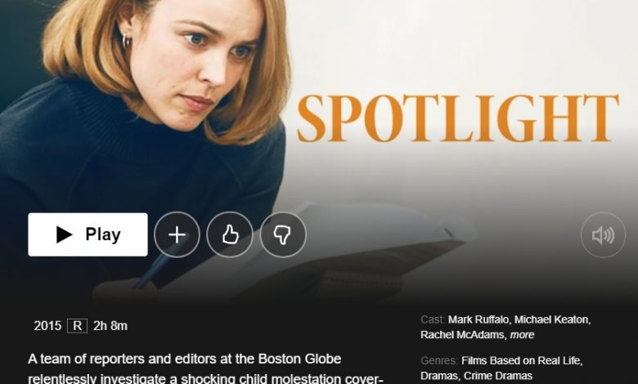Click the play triangle icon
638x384 pixels.
coord(64,234)
